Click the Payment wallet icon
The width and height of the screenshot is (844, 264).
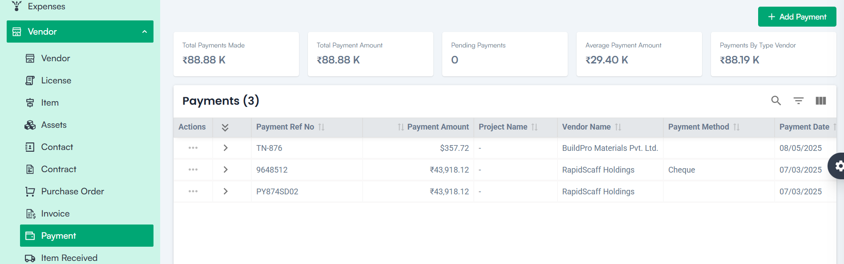(x=30, y=236)
